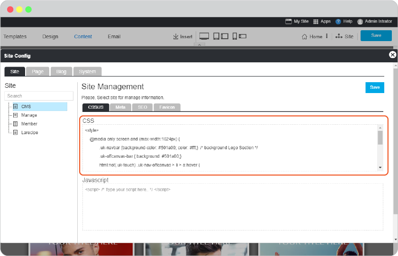The image size is (398, 256).
Task: Switch to desktop monitor preview
Action: click(204, 36)
